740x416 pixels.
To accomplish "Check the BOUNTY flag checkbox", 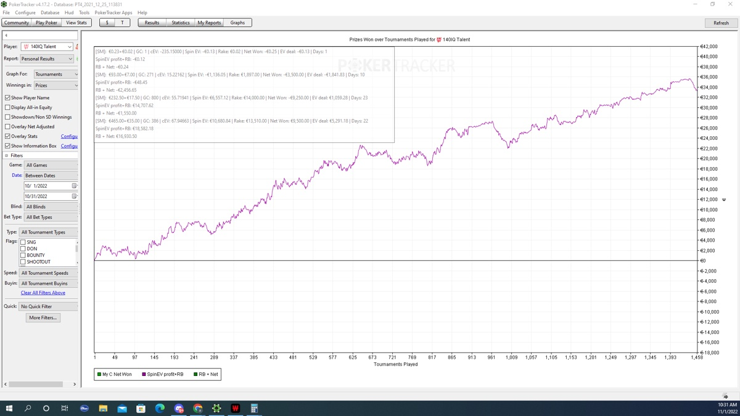I will point(23,255).
